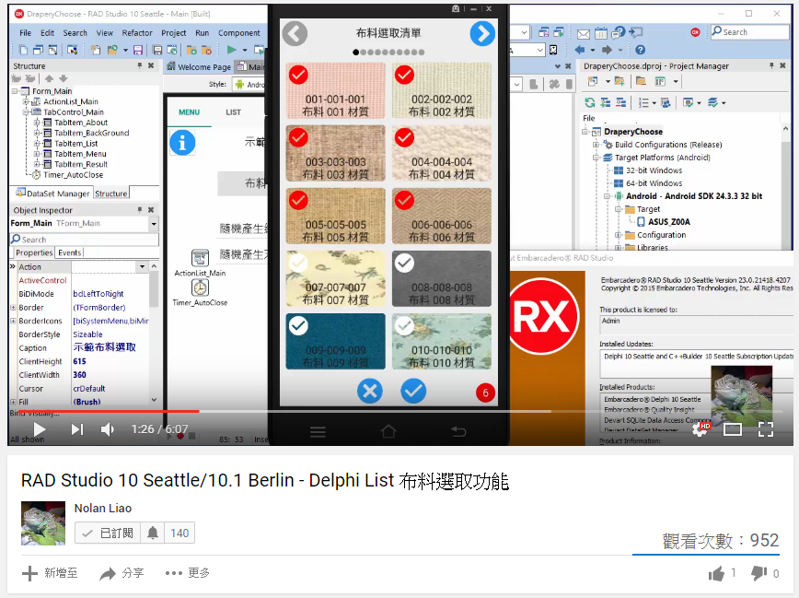Uncheck fabric 005-005-005
This screenshot has height=598, width=799.
click(x=298, y=201)
